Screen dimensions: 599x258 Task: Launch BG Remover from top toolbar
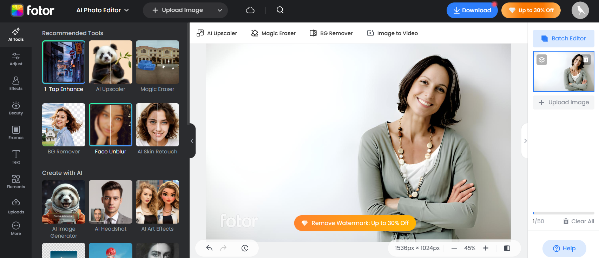tap(331, 33)
